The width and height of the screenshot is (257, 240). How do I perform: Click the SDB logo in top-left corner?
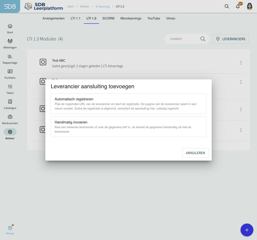point(10,6)
